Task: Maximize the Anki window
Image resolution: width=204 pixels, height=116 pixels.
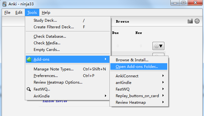Action: (184, 3)
